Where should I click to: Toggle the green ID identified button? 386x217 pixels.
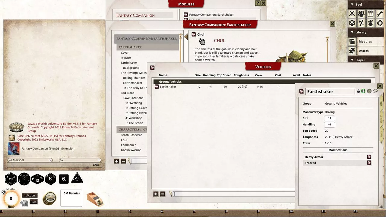[363, 91]
